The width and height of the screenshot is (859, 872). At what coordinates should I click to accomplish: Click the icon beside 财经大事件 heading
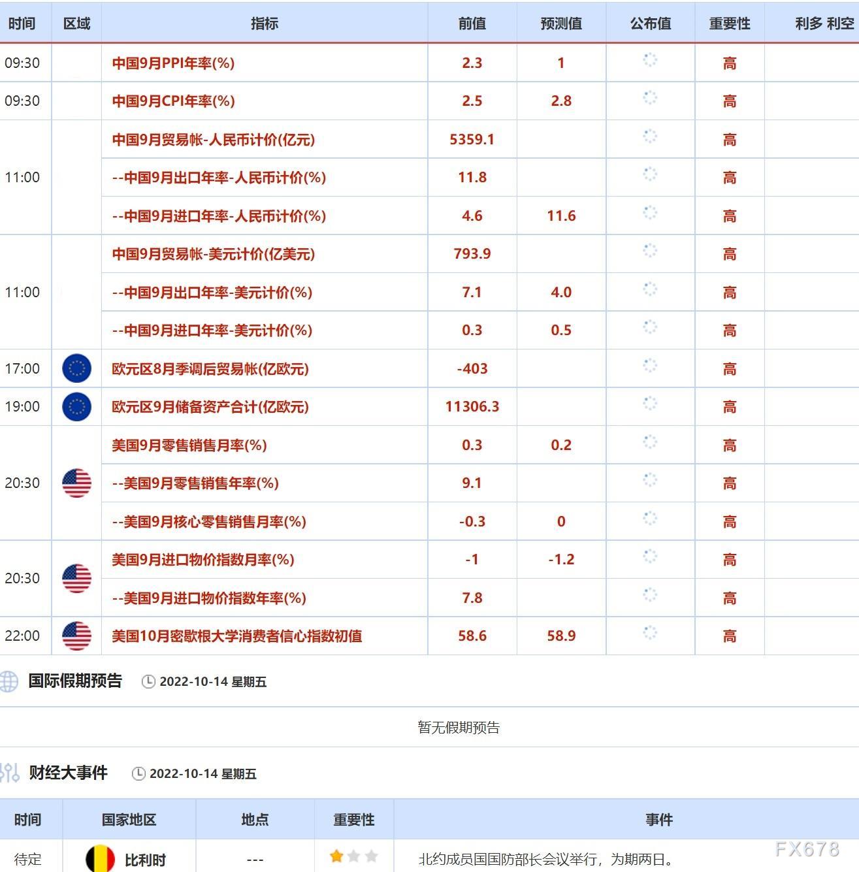10,773
